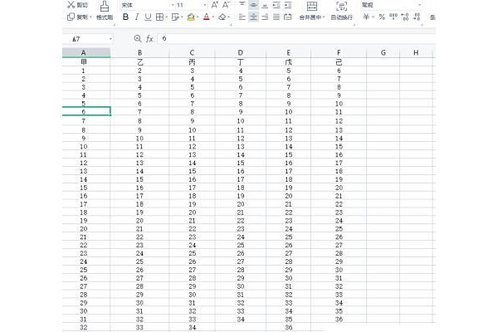Click cell containing 丙
Screen dimensions: 498x332
click(x=193, y=62)
